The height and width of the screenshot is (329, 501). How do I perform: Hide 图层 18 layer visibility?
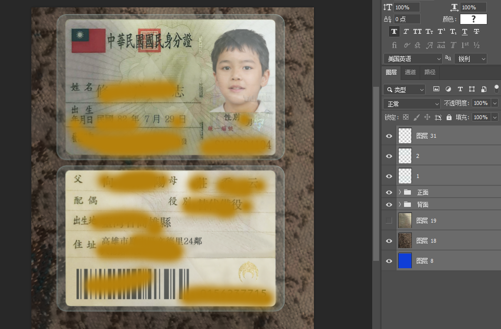click(389, 241)
